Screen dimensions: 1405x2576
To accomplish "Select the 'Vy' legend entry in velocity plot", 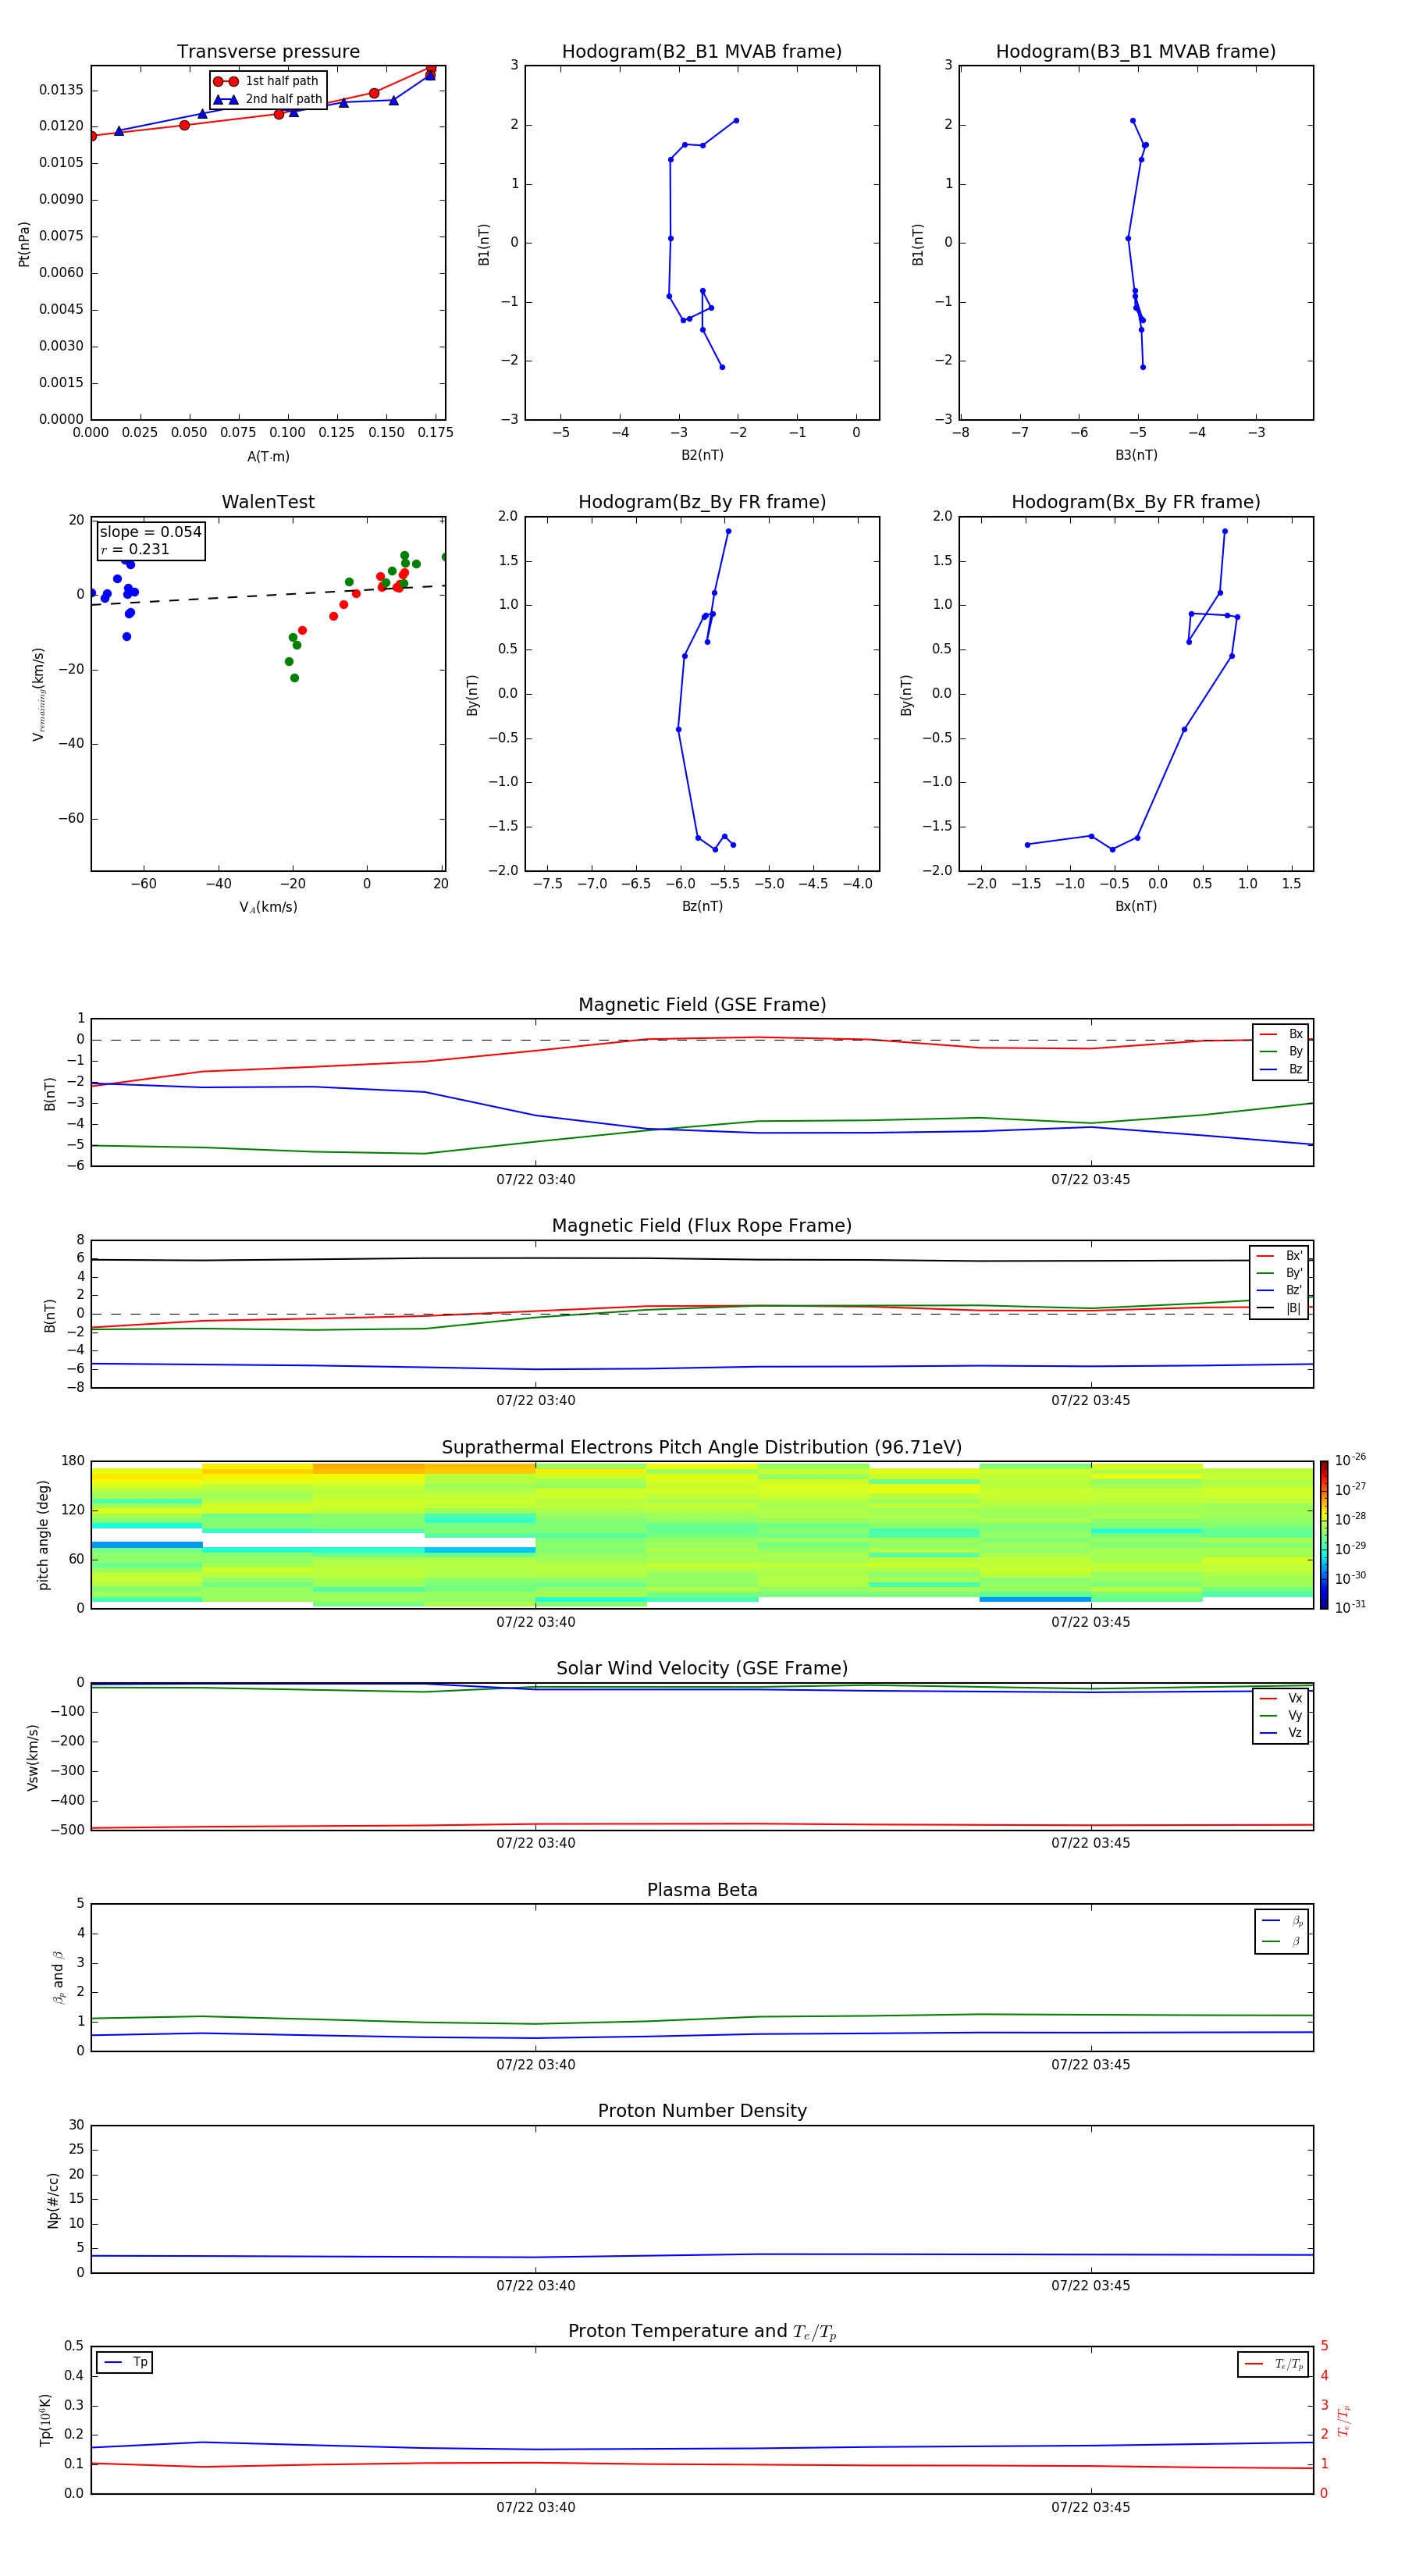I will pyautogui.click(x=1281, y=1715).
